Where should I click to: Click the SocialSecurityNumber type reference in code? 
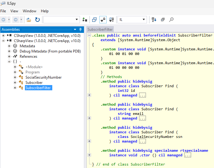(152, 137)
